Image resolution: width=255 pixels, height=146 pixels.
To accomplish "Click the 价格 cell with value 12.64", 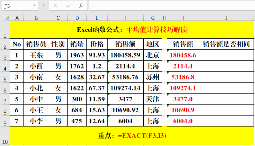I will [97, 121].
